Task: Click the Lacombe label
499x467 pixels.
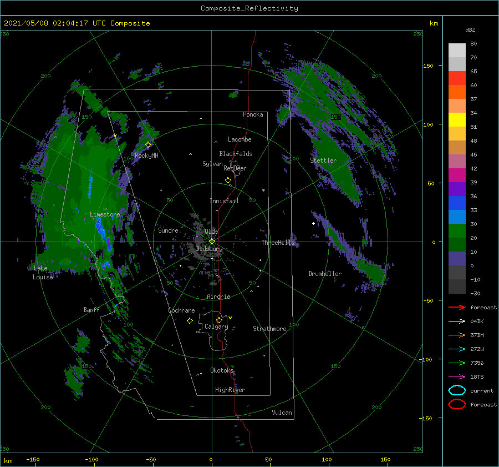Action: pyautogui.click(x=240, y=139)
